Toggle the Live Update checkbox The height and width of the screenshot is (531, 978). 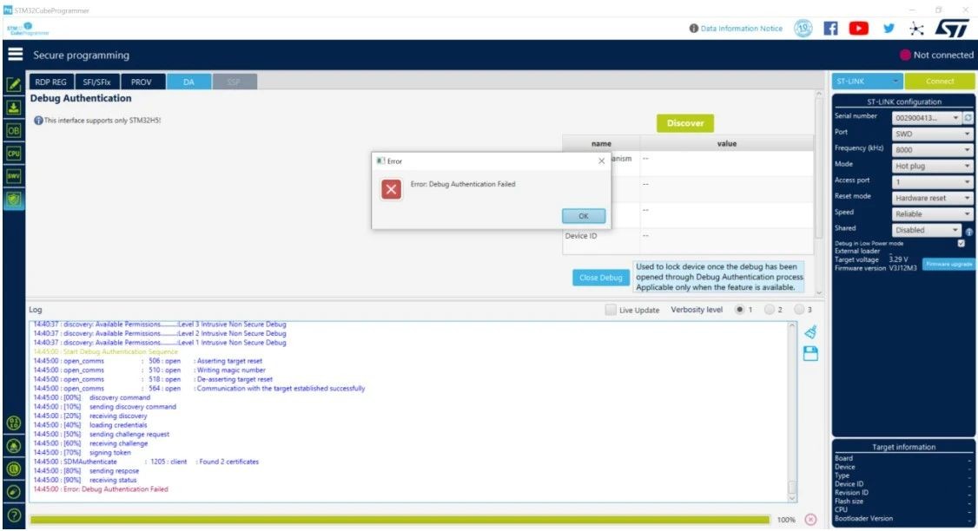tap(611, 310)
